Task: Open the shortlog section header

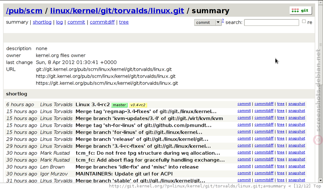Action: point(17,94)
